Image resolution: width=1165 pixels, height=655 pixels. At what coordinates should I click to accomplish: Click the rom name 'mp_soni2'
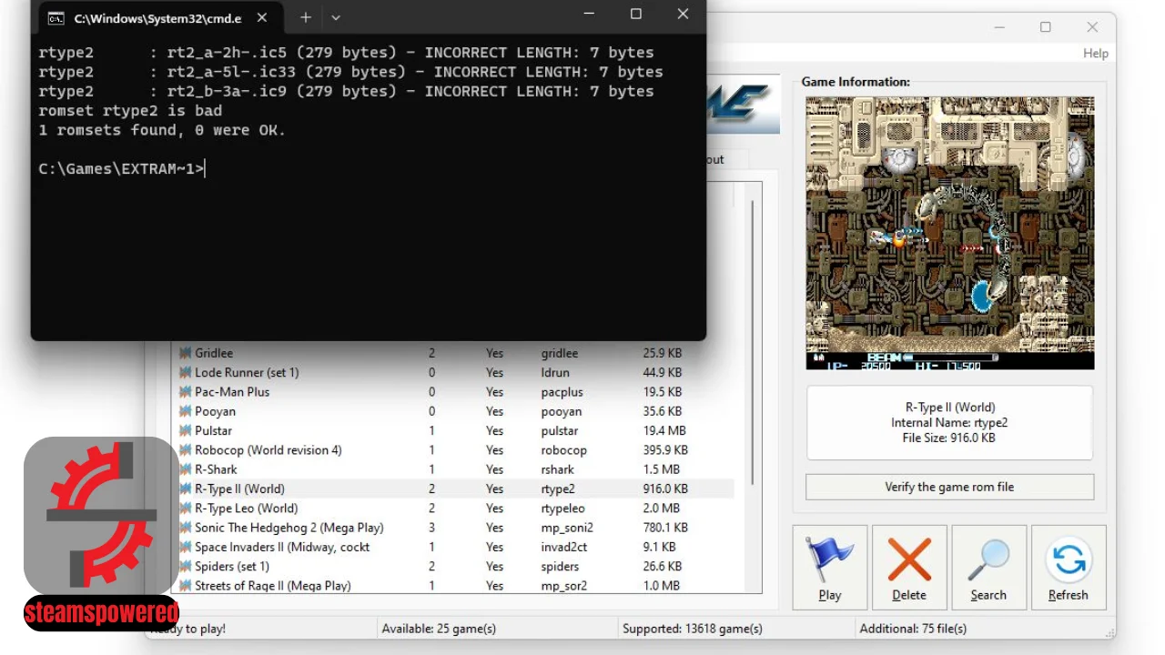(567, 528)
